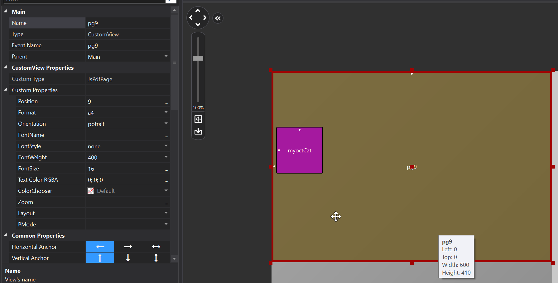Click the pg9 label in the designer canvas
This screenshot has height=283, width=558.
(x=411, y=167)
